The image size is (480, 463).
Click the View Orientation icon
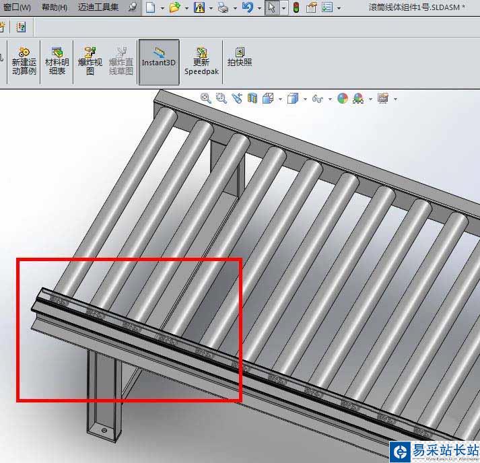(268, 98)
